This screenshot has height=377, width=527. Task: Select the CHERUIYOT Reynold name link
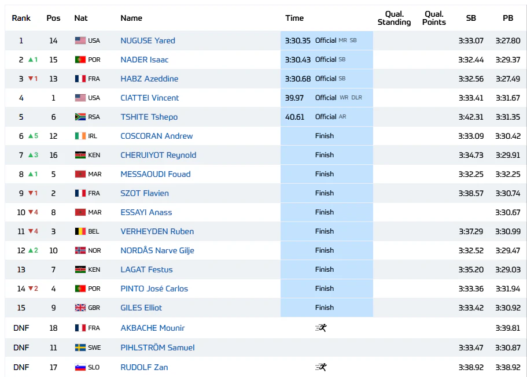click(x=159, y=155)
